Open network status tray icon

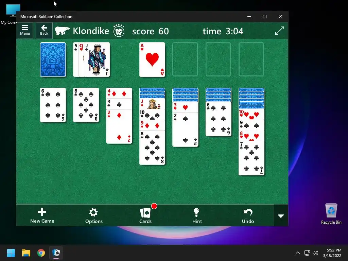(307, 253)
